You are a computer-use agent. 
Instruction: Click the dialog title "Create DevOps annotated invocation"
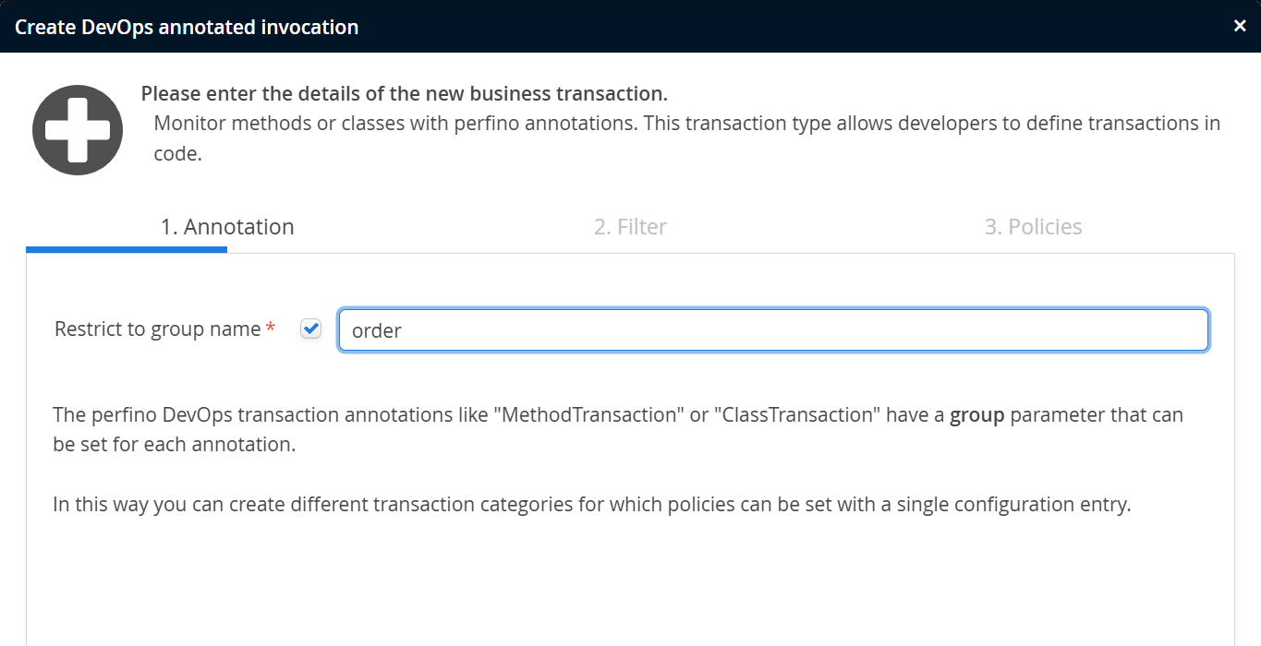tap(187, 27)
